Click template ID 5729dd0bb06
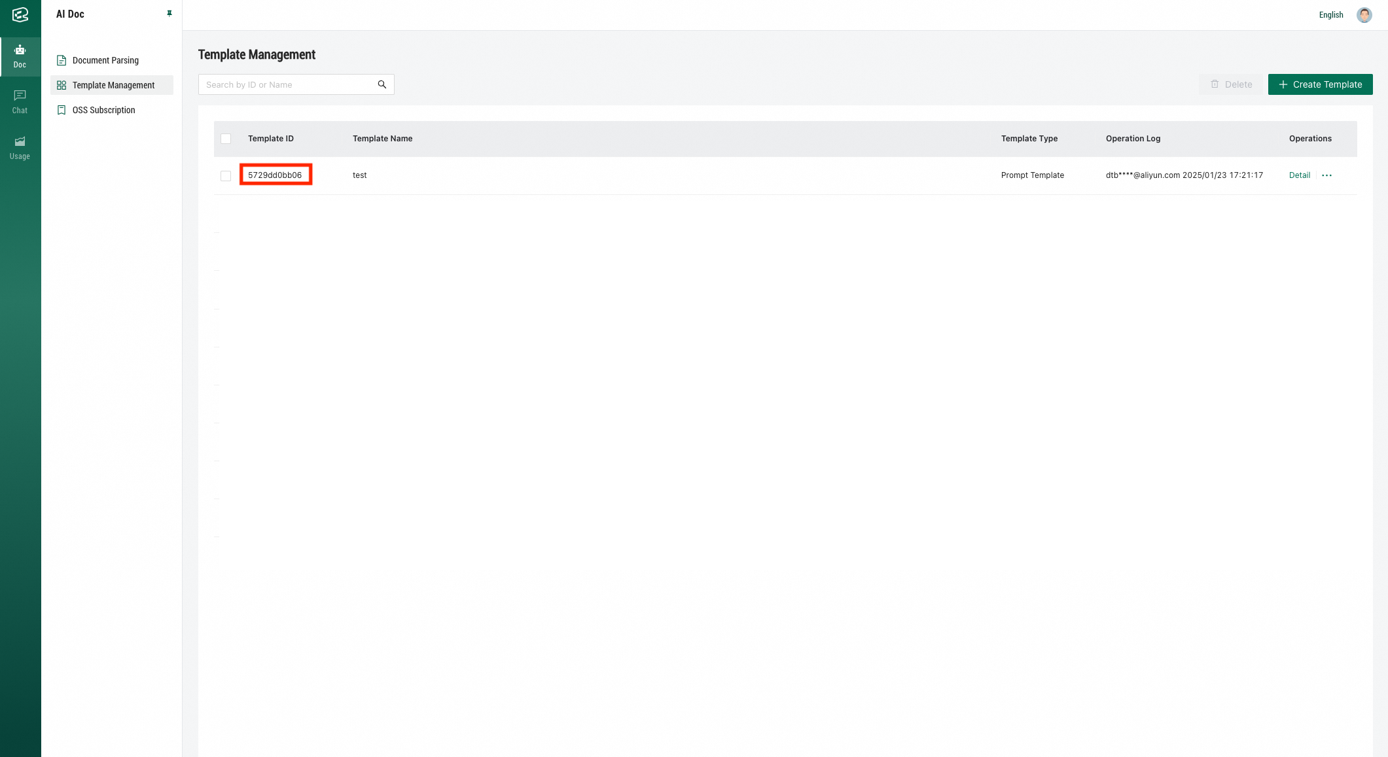The height and width of the screenshot is (757, 1388). (275, 175)
